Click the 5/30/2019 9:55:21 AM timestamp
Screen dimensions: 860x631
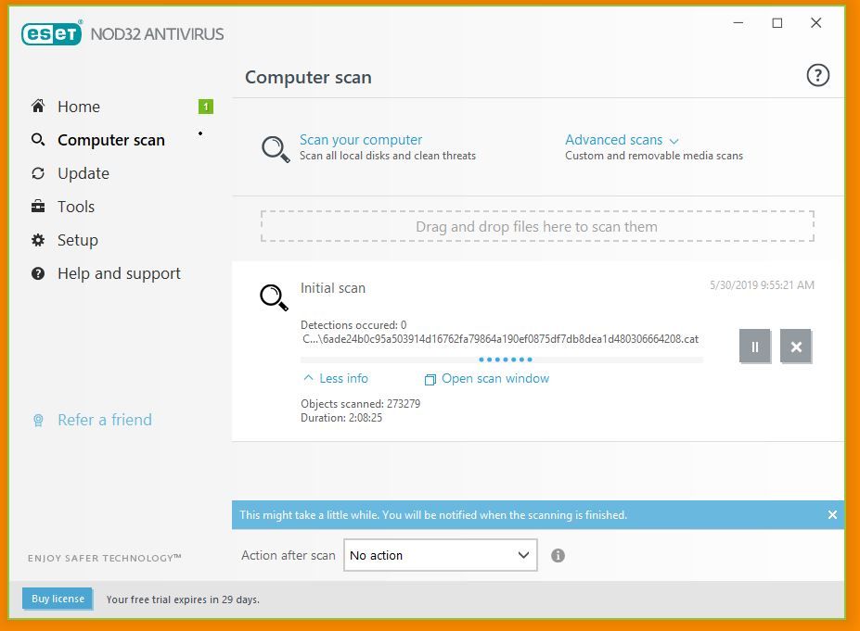tap(762, 284)
